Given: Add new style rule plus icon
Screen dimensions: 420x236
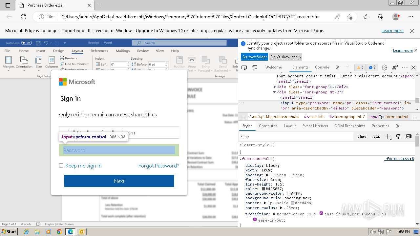Looking at the screenshot, I should 388,136.
